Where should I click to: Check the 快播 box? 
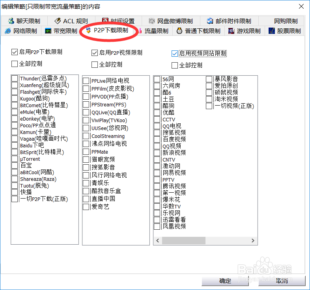pyautogui.click(x=15, y=192)
